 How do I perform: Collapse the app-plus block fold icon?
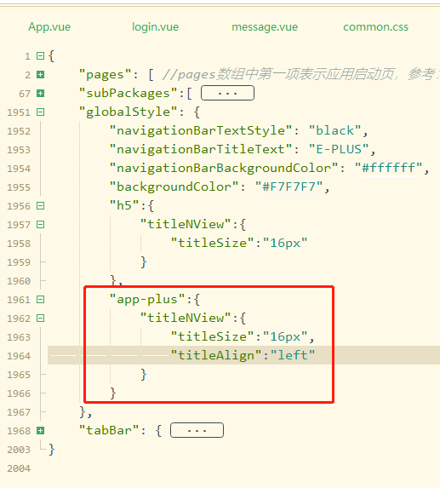[40, 300]
